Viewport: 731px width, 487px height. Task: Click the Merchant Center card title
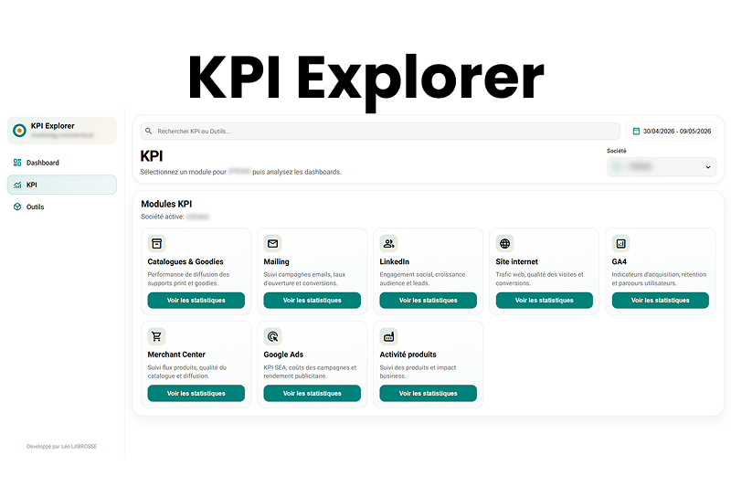coord(176,355)
